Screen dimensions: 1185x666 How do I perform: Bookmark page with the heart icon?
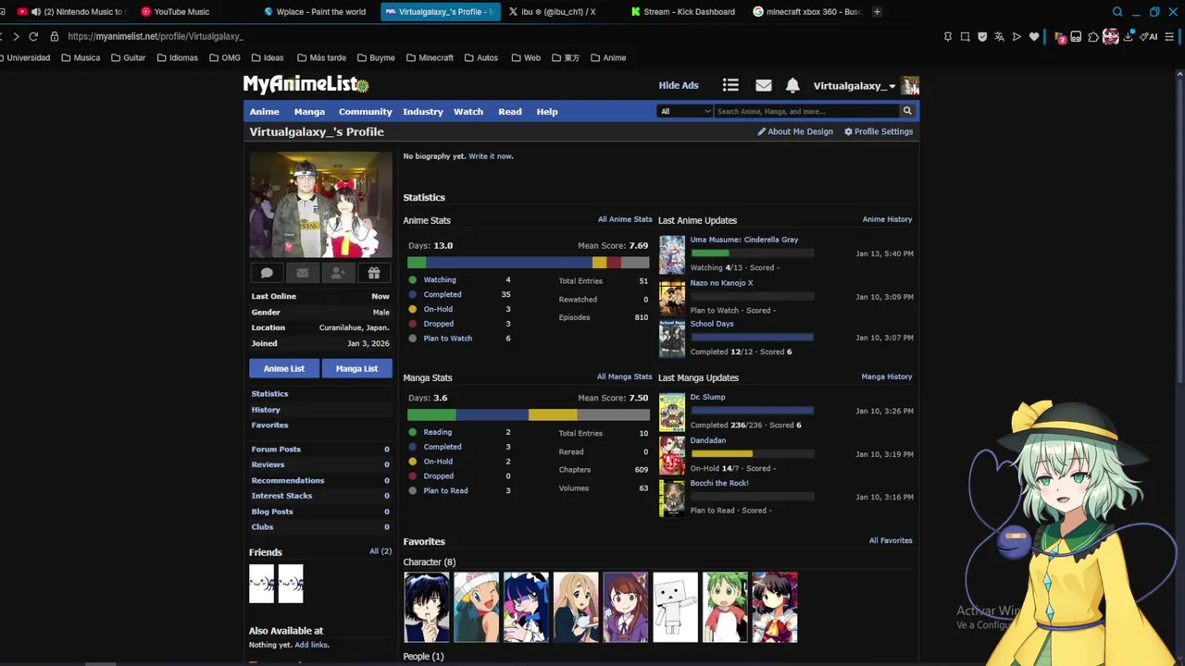click(1034, 36)
